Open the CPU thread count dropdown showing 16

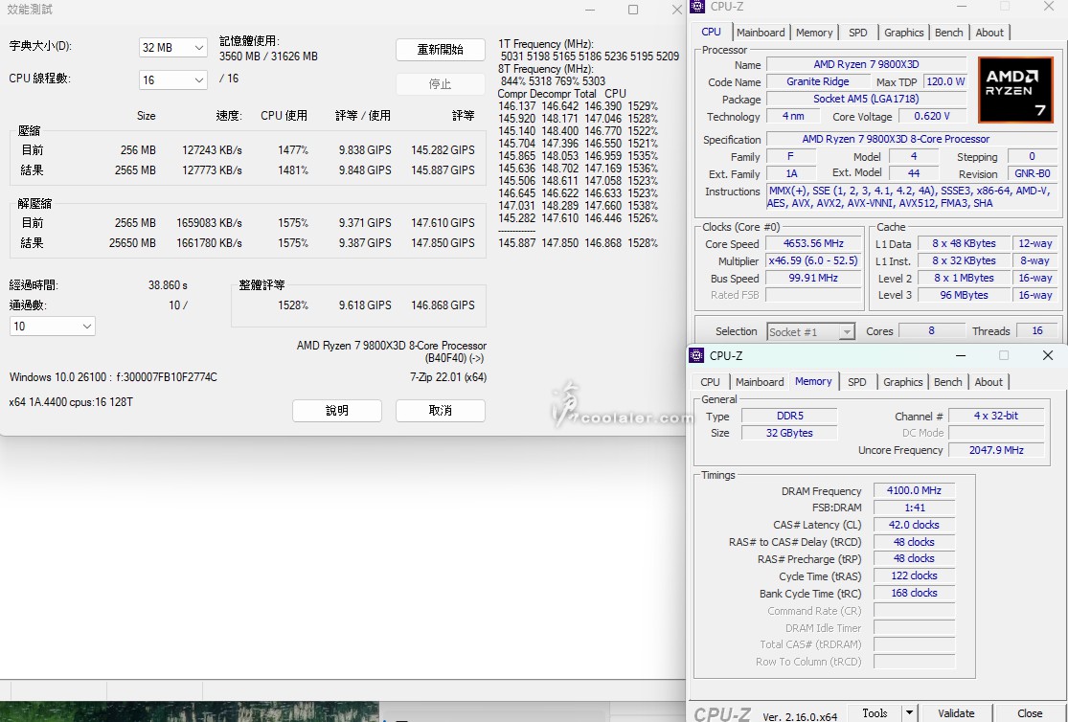tap(173, 79)
